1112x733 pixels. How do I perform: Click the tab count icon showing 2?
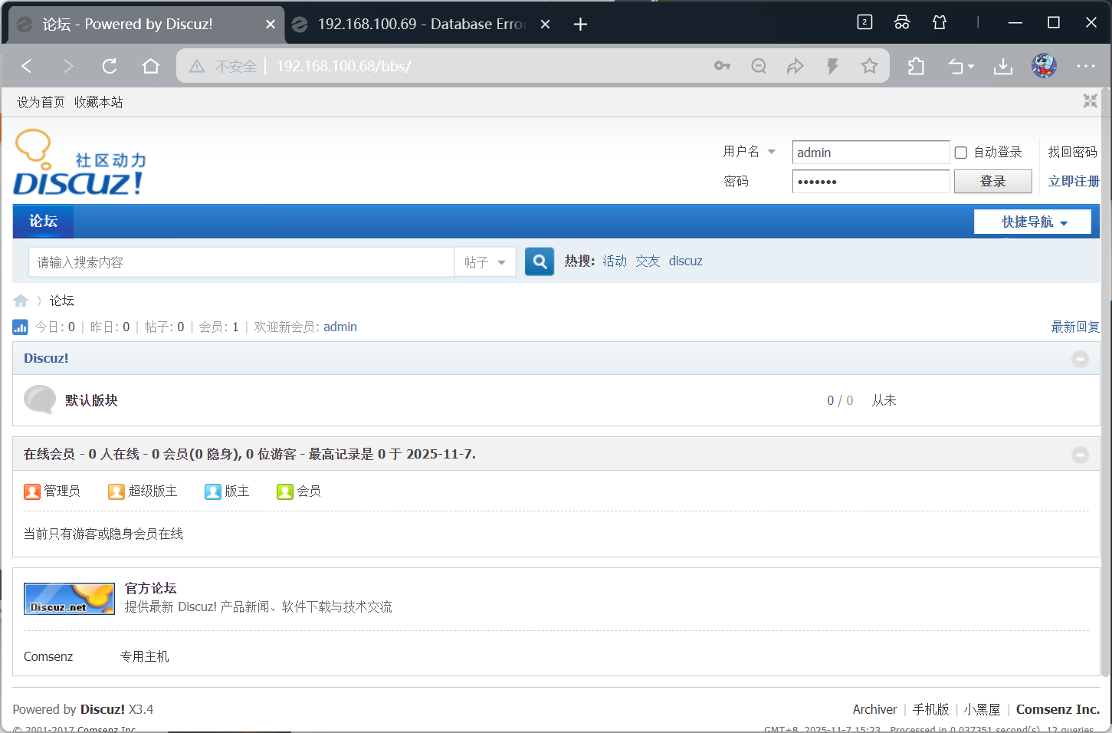(864, 22)
